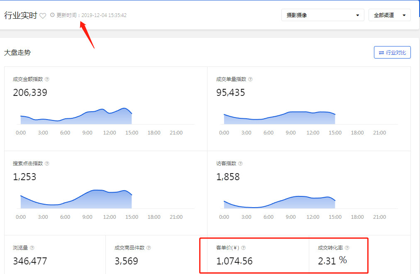Click help icon next to 搜索点击指数
The image size is (420, 274).
pos(47,164)
